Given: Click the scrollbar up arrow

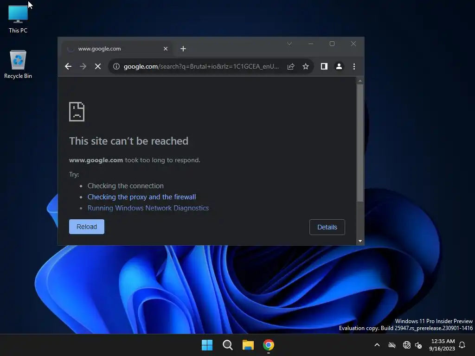Looking at the screenshot, I should click(x=360, y=81).
